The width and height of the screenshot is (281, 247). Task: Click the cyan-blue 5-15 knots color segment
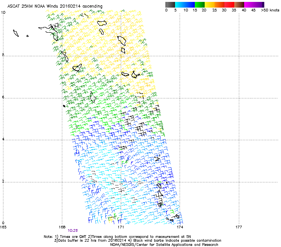pyautogui.click(x=185, y=5)
